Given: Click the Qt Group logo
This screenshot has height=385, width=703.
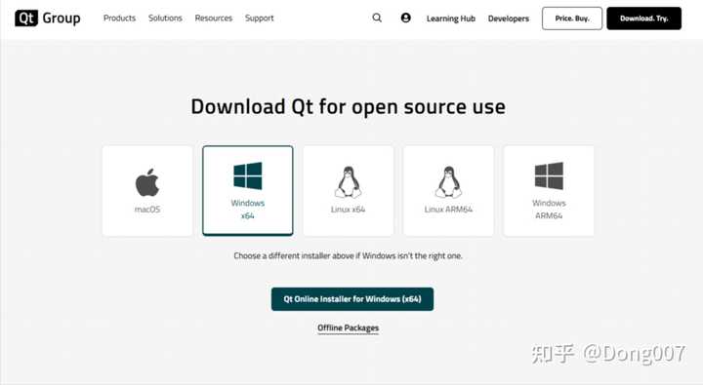Looking at the screenshot, I should coord(48,19).
